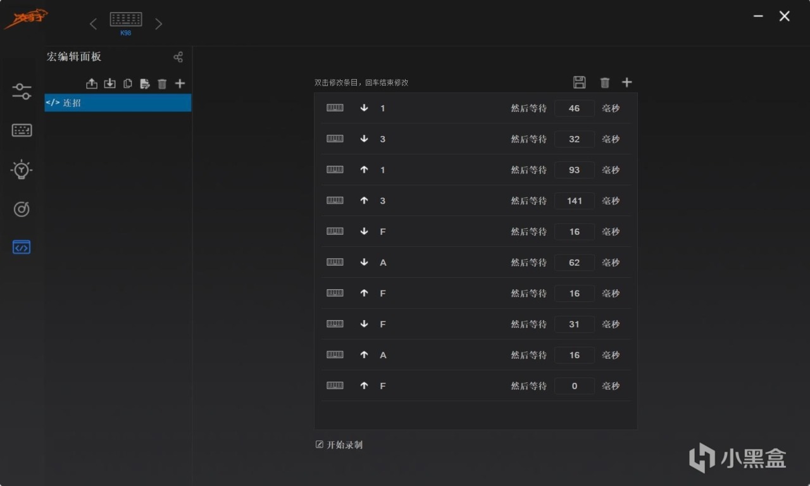Click keyboard icon in key 3 press row
810x486 pixels.
click(x=335, y=139)
